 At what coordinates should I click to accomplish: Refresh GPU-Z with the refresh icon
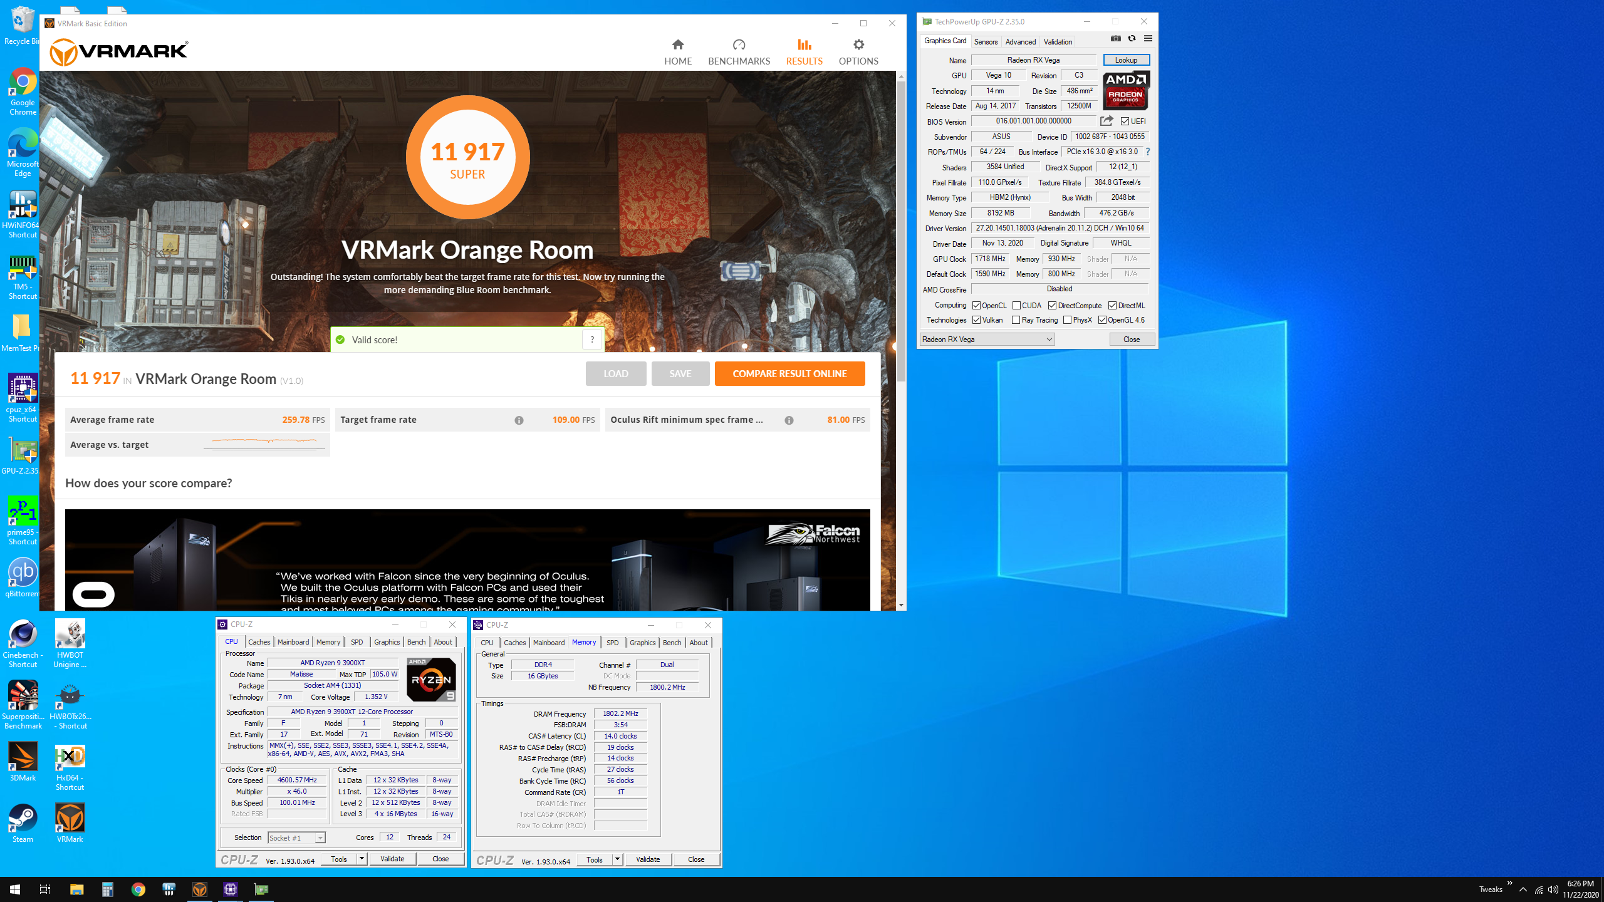(x=1132, y=38)
